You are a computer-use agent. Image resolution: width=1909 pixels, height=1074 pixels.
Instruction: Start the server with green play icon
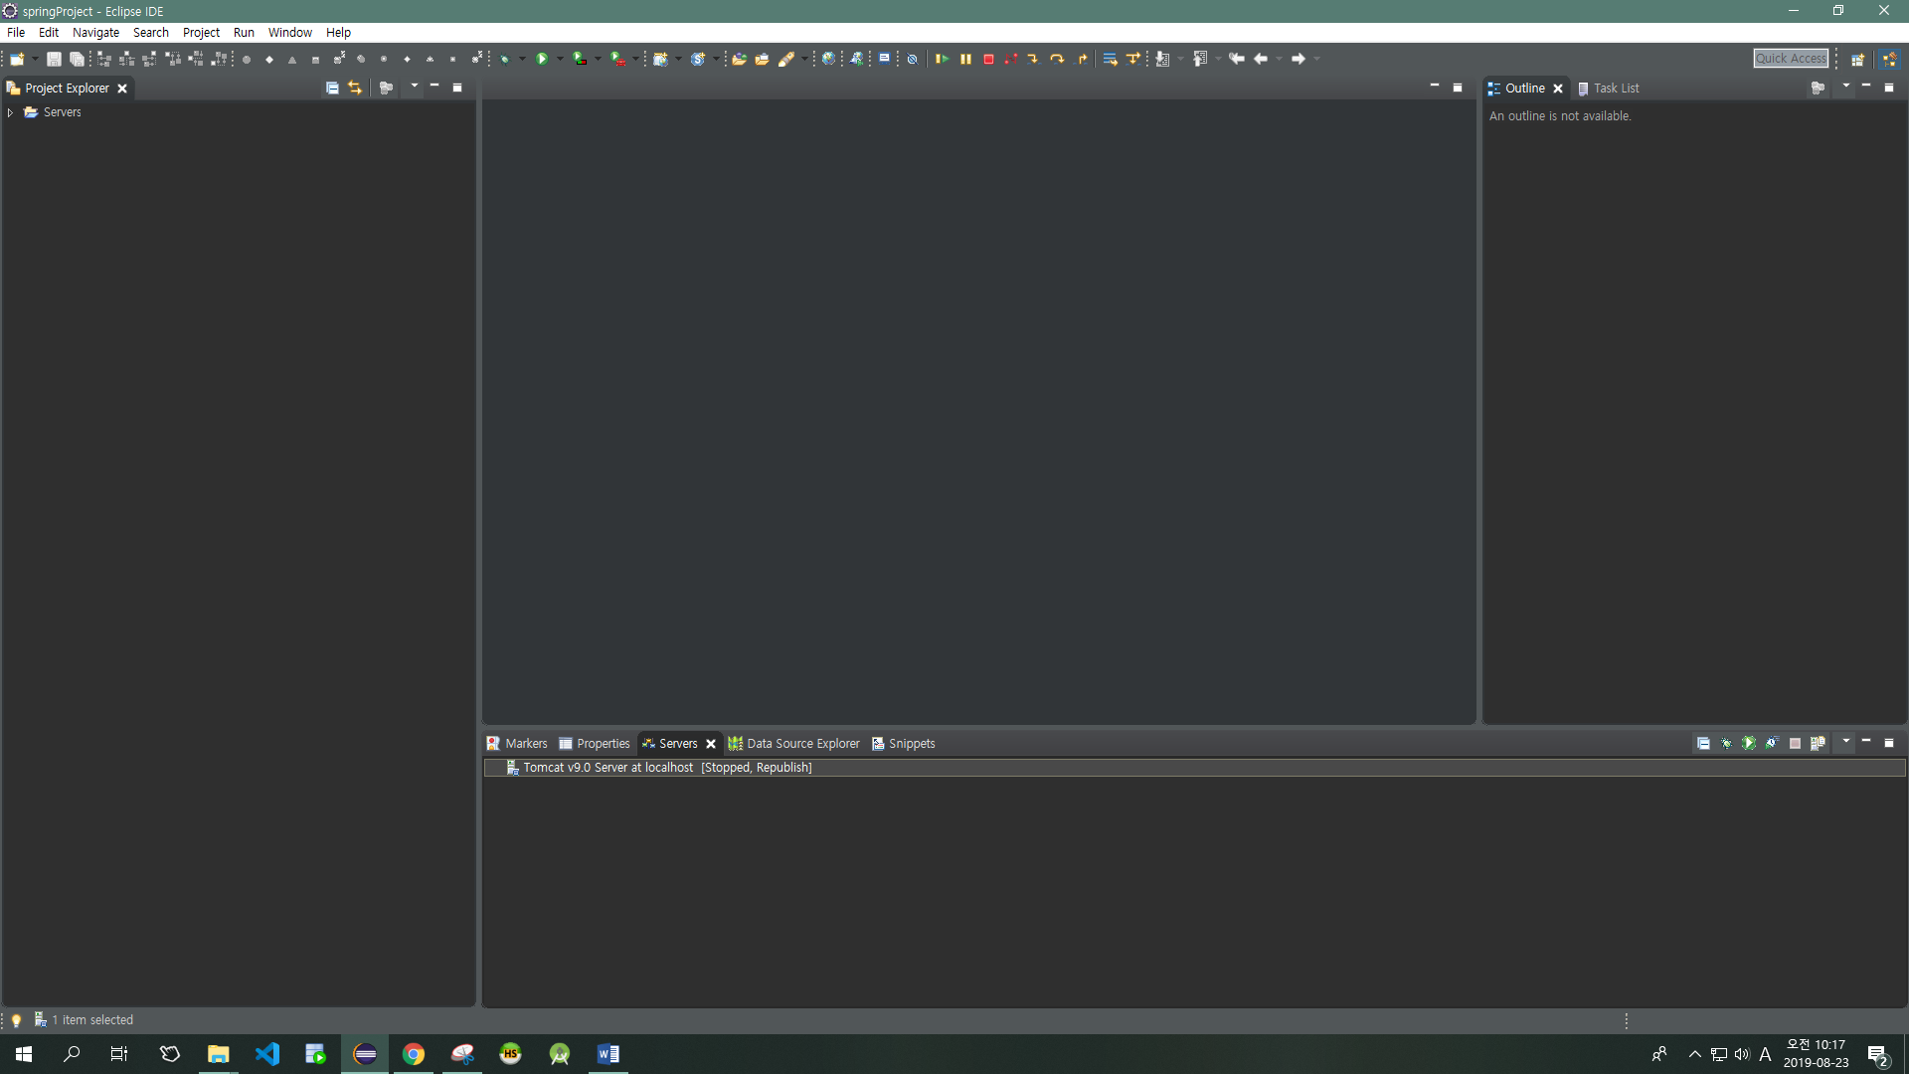pyautogui.click(x=1749, y=743)
